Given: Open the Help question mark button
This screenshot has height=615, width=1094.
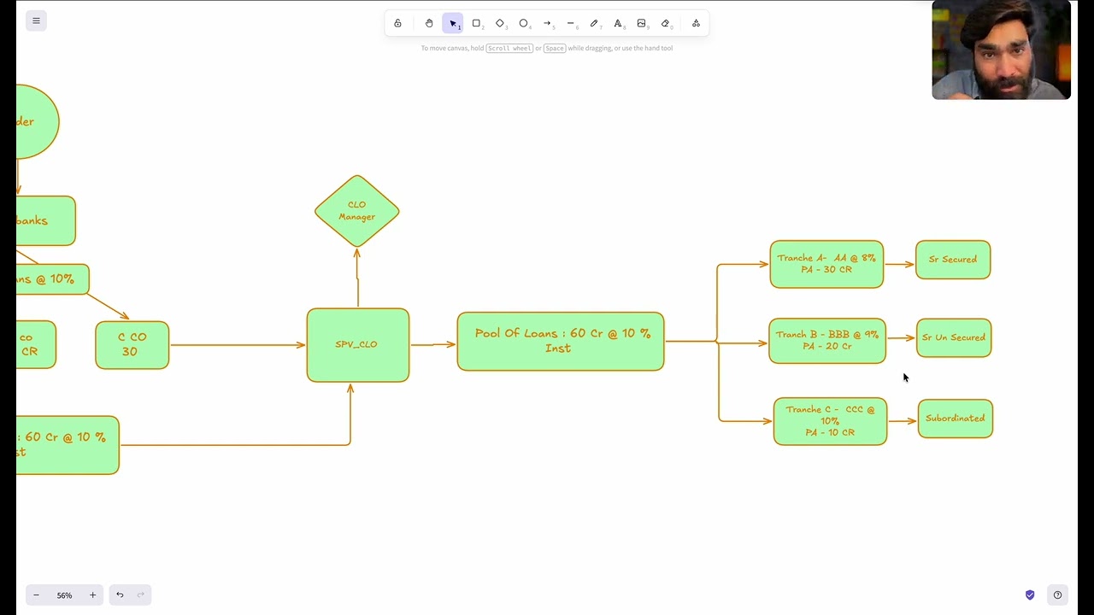Looking at the screenshot, I should (x=1058, y=595).
